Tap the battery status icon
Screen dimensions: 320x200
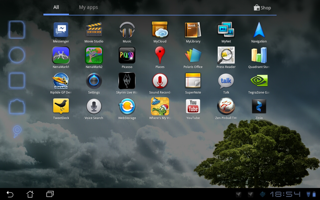coord(314,194)
